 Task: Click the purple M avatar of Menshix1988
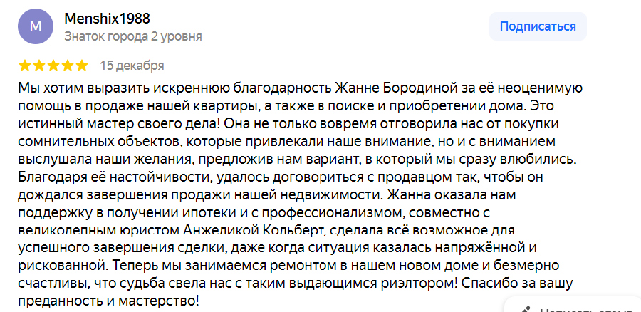click(x=36, y=26)
